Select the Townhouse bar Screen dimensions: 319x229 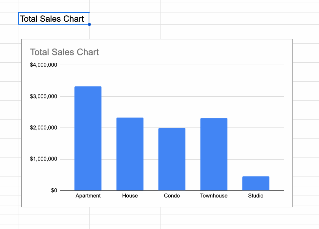(214, 154)
